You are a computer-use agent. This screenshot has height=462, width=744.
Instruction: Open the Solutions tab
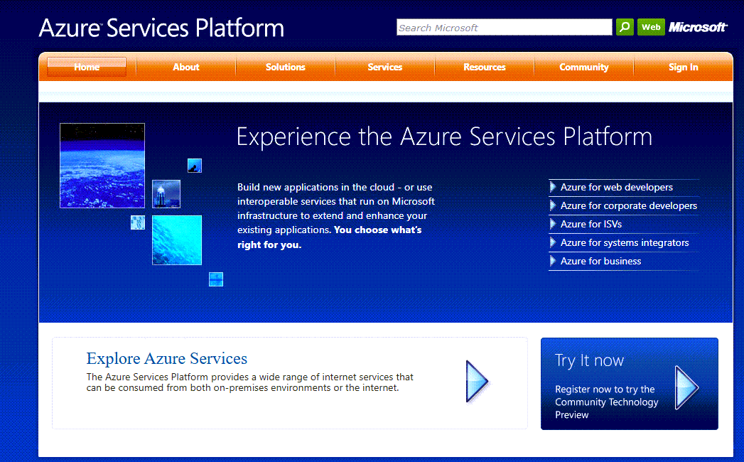(285, 67)
